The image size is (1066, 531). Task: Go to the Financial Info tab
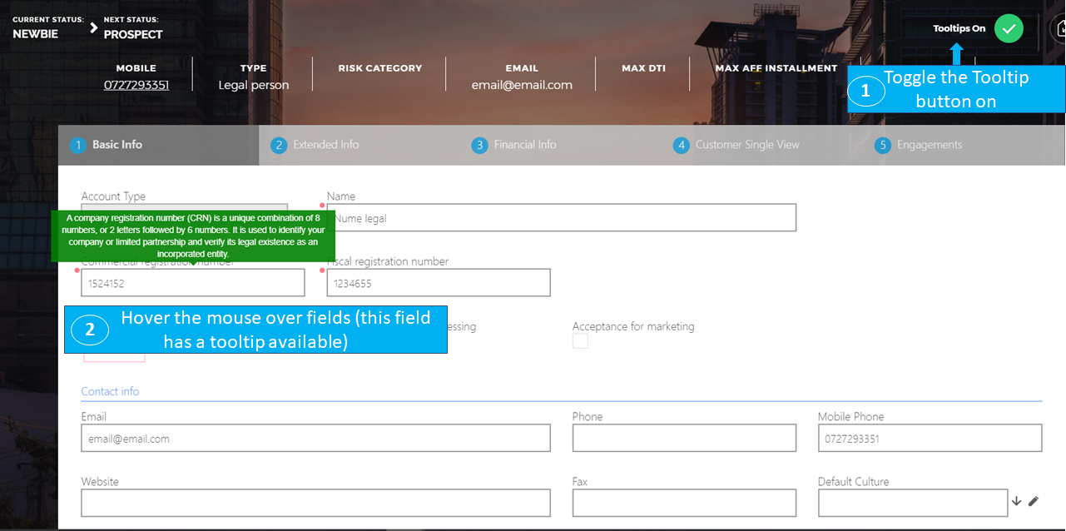pos(524,145)
